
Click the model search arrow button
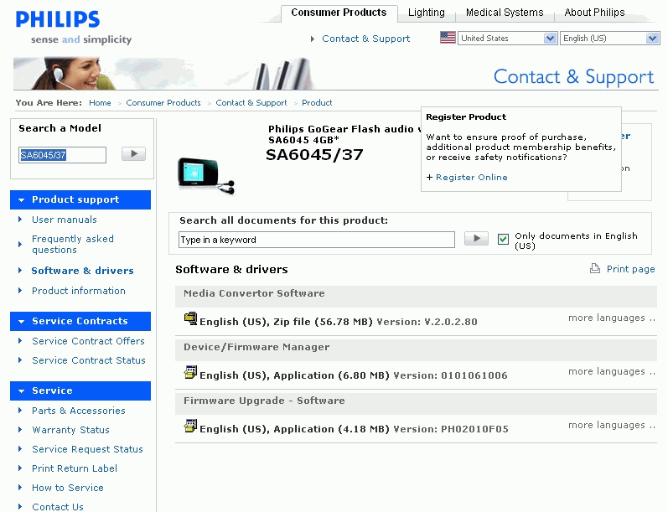(133, 154)
